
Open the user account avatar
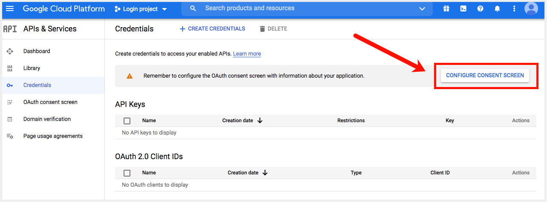pos(531,8)
